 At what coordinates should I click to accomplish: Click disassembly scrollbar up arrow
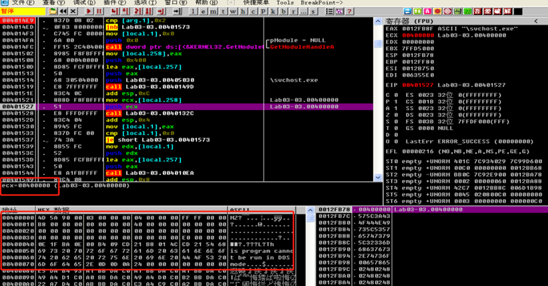point(378,22)
